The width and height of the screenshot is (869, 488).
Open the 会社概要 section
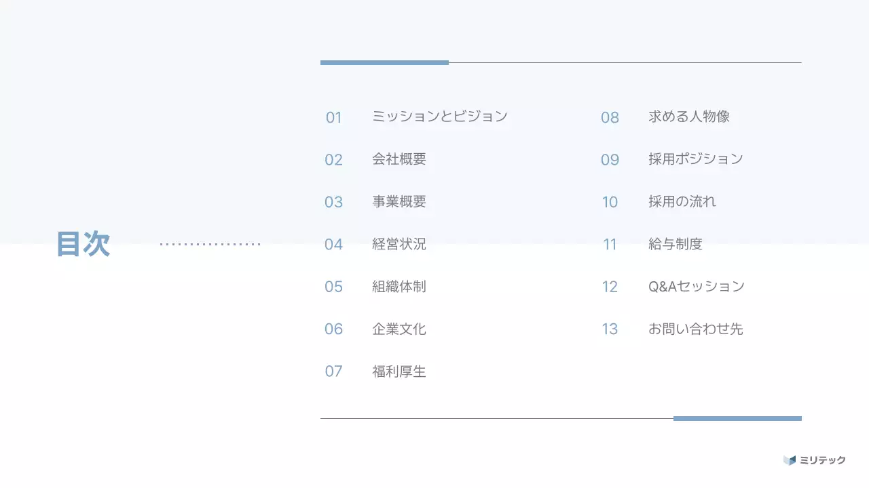(399, 159)
